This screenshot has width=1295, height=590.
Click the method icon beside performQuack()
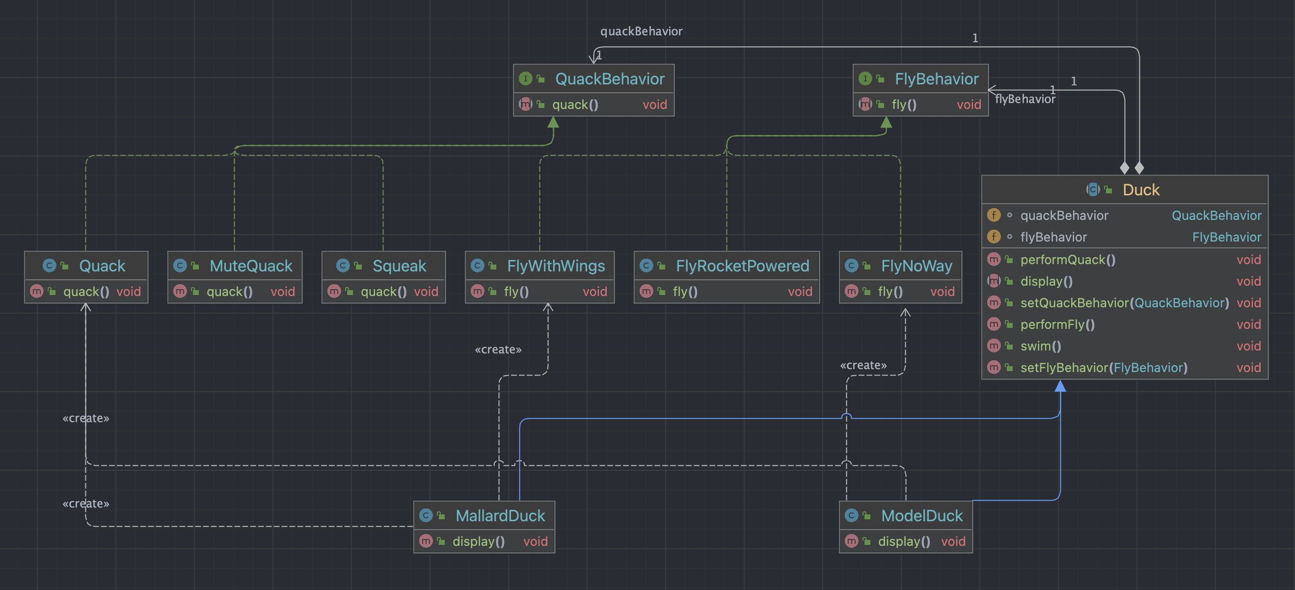point(994,259)
